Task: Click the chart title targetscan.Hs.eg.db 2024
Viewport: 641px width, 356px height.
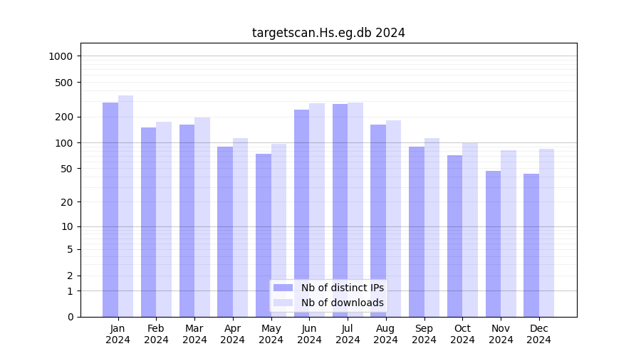Action: 328,33
